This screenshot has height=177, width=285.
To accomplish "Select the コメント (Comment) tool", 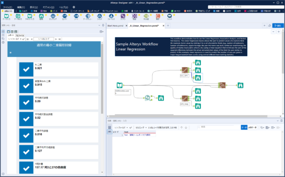I will pos(169,17).
